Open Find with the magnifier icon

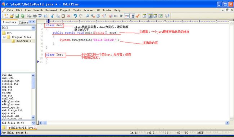pyautogui.click(x=87, y=16)
